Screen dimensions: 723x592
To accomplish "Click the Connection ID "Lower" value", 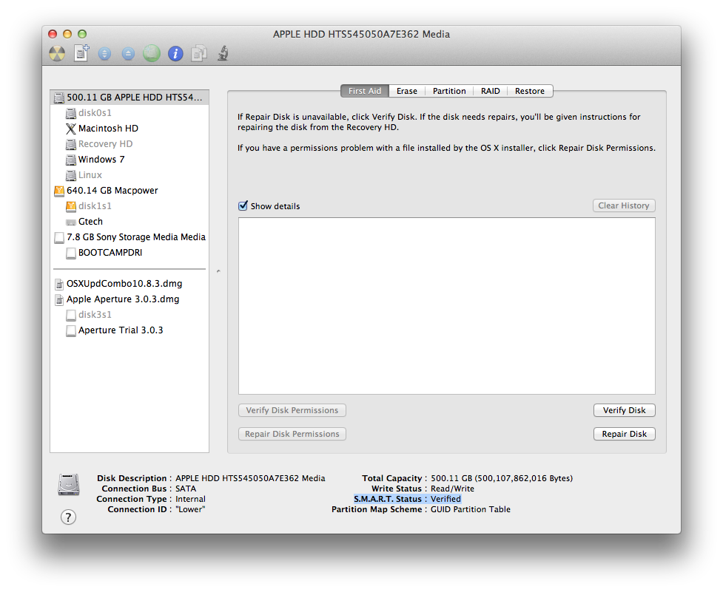I will (190, 510).
